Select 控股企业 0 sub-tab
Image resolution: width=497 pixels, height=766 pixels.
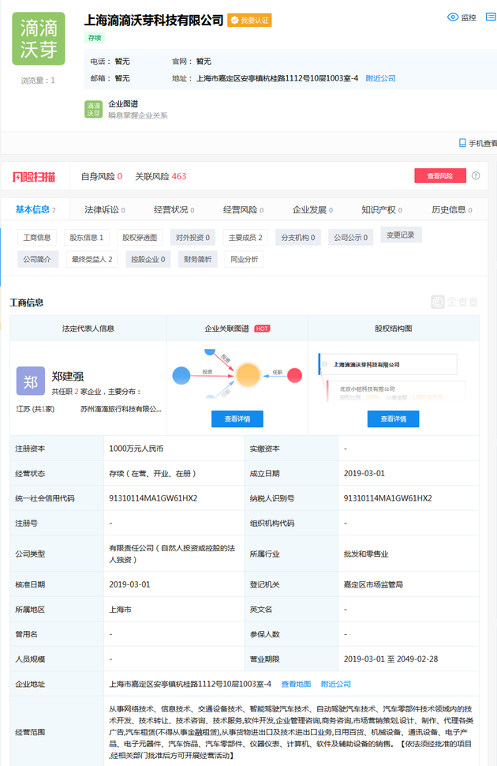coord(148,259)
